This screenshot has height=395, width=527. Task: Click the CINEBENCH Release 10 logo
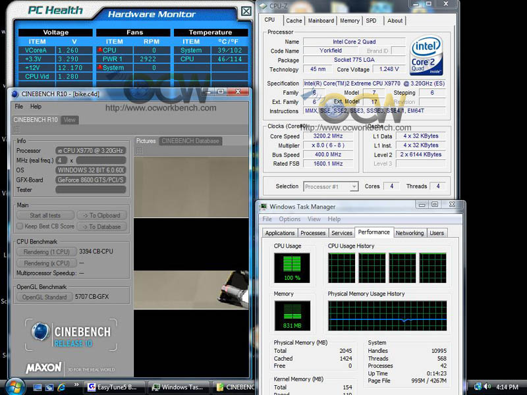point(71,334)
